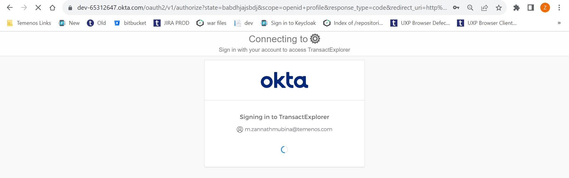Open Chrome three-dot menu
Viewport: 569px width, 178px height.
tap(559, 8)
